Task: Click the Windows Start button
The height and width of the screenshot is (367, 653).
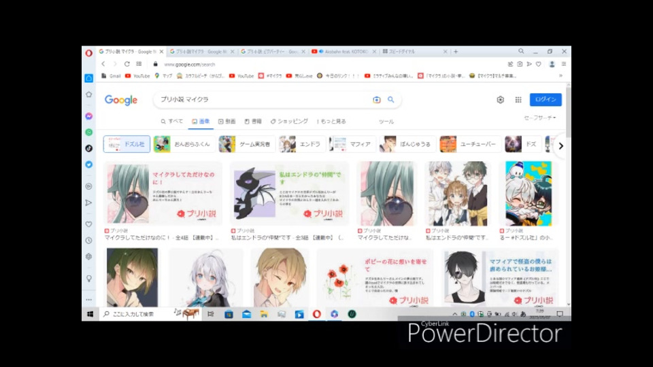Action: point(90,314)
